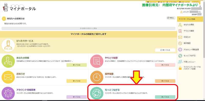
Task: Click sidebar あなたの情報 person-search icon
Action: point(180,25)
